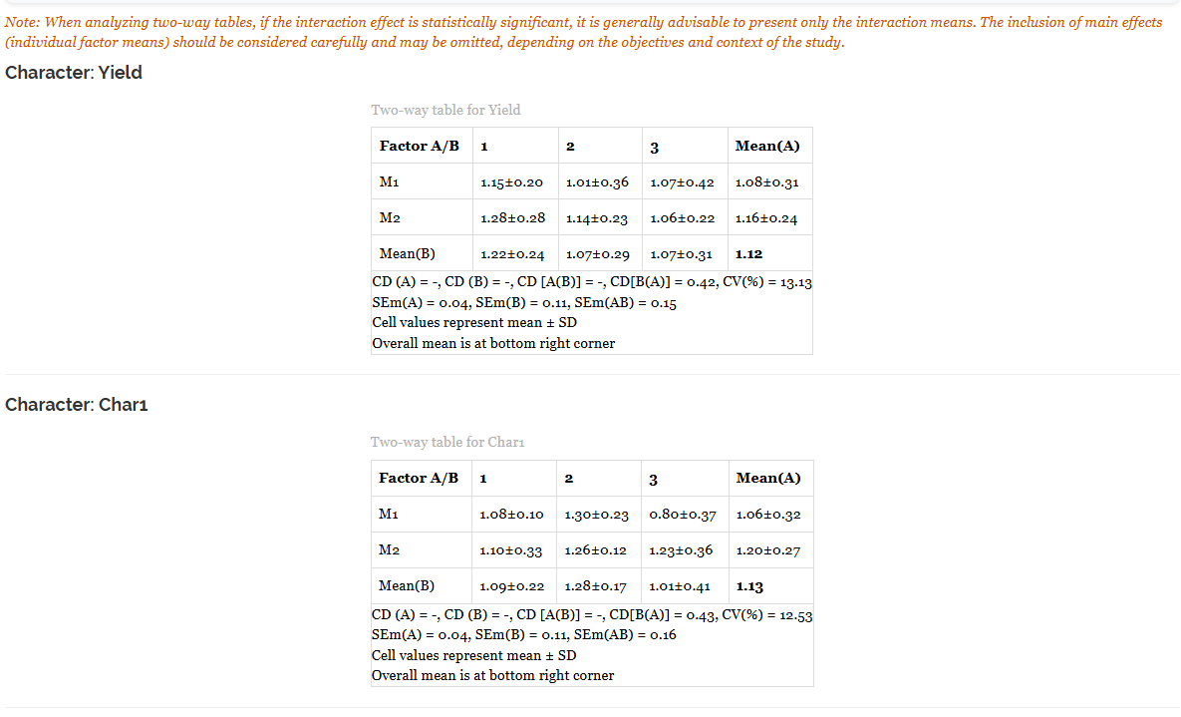Click column header 3 in Yield table
Viewport: 1181px width, 717px height.
pyautogui.click(x=655, y=147)
